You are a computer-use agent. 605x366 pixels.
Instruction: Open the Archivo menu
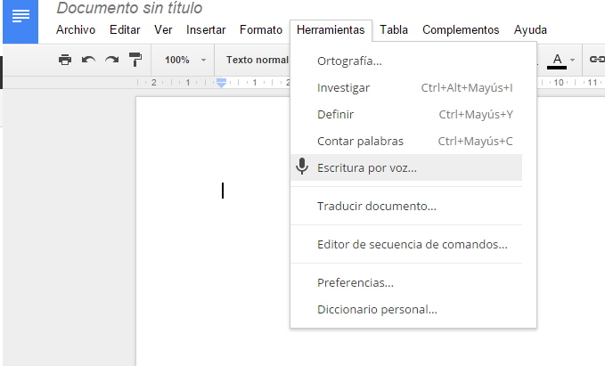(75, 29)
